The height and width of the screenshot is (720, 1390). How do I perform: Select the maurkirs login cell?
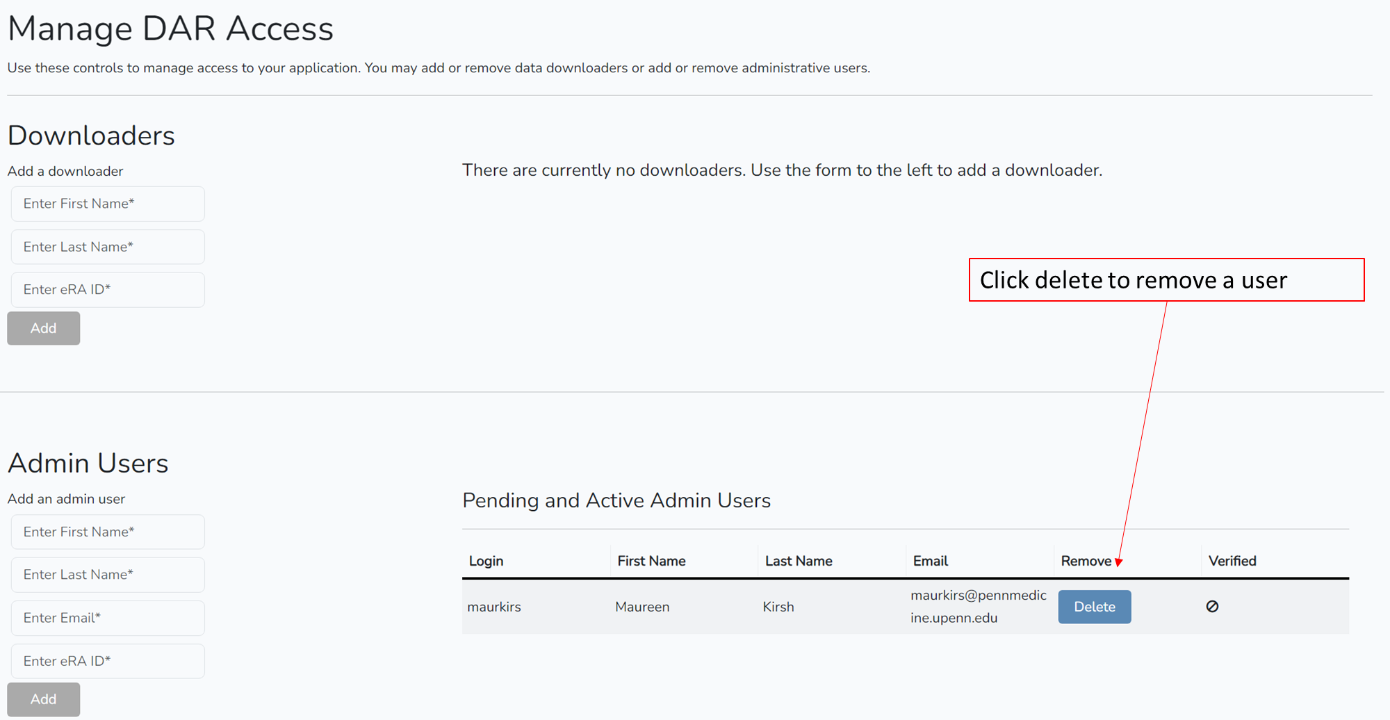click(494, 607)
